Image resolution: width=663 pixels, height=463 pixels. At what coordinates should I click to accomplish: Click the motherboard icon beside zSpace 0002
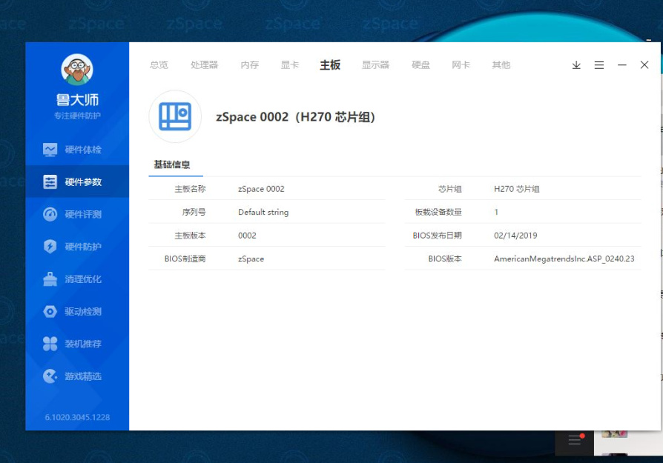(x=175, y=116)
